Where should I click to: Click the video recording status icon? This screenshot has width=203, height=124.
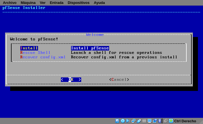[155, 121]
